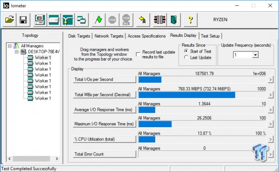Switch to the Results Display tab
This screenshot has height=172, width=279.
pos(183,35)
